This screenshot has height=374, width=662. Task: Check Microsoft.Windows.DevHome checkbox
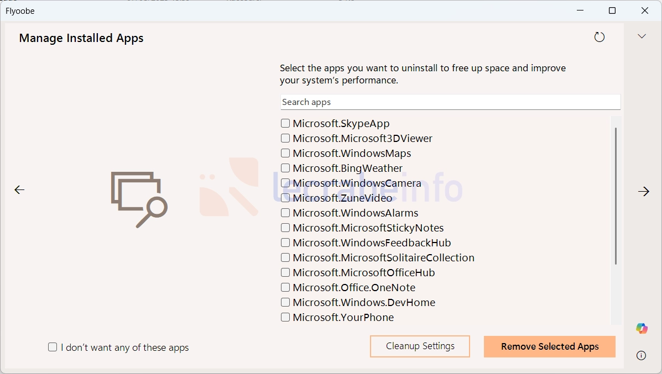pyautogui.click(x=285, y=302)
